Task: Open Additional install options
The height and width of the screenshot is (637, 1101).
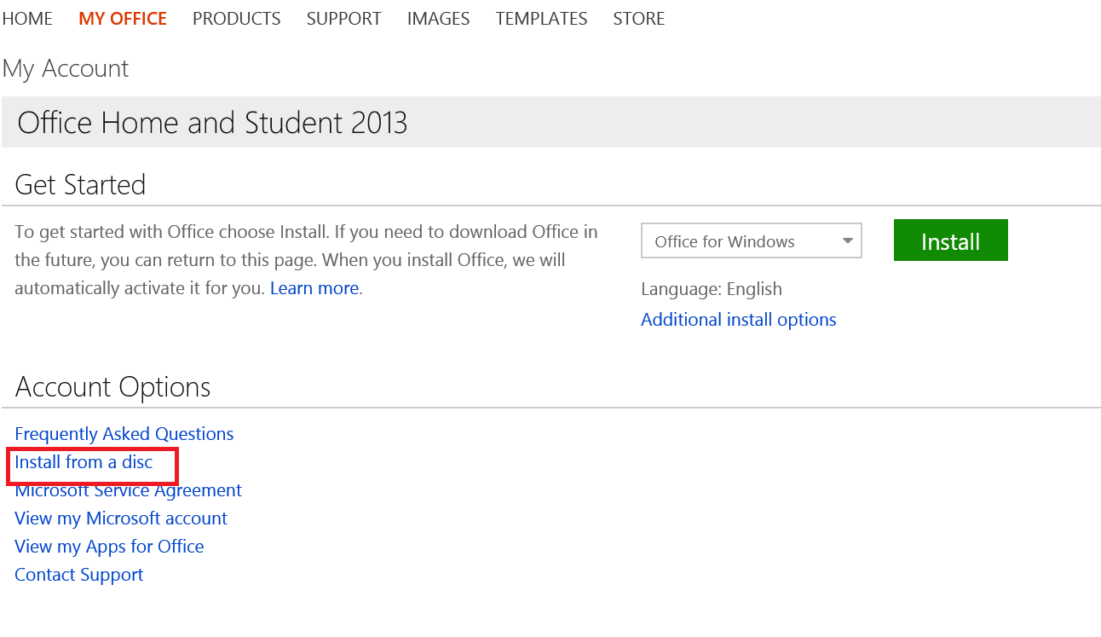Action: point(738,319)
